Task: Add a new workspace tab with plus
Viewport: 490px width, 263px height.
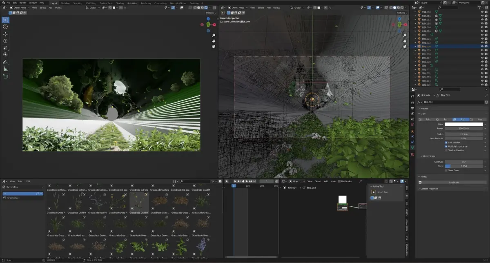Action: [x=202, y=3]
